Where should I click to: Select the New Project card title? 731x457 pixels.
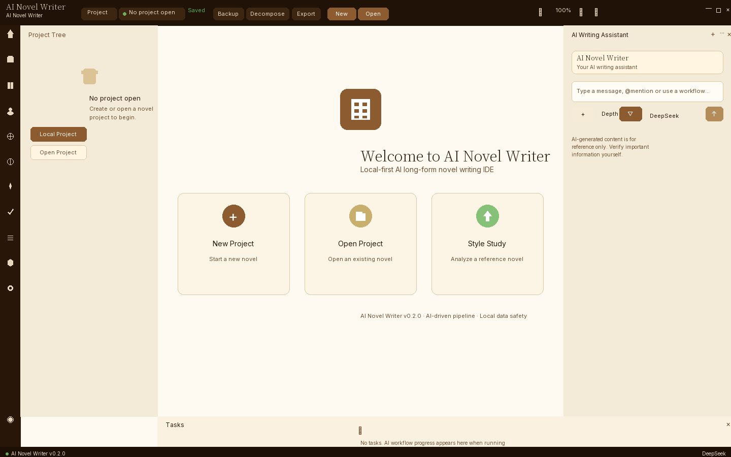coord(233,244)
